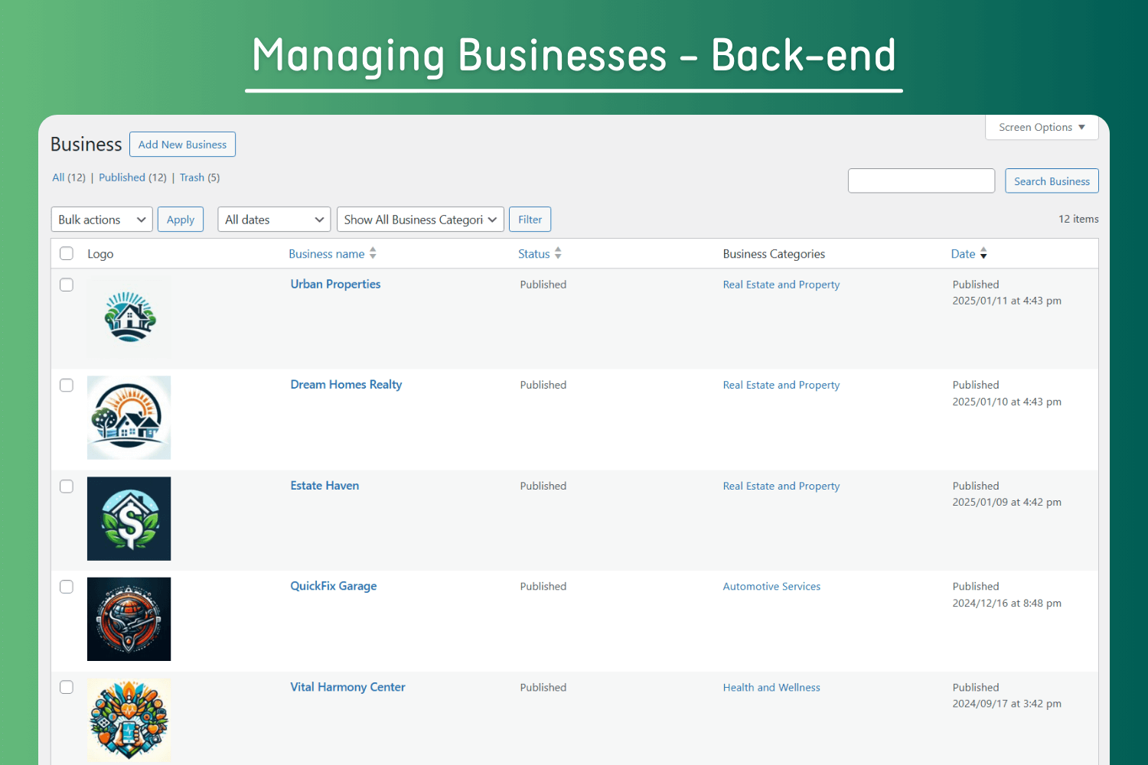
Task: Show Published businesses filter (12)
Action: pos(132,177)
